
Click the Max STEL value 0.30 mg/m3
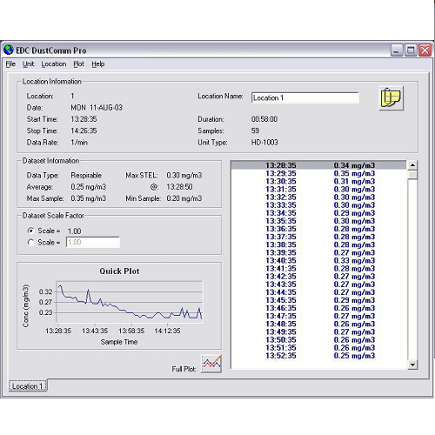[x=184, y=175]
